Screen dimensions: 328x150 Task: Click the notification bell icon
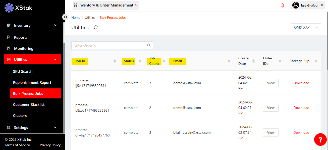282,5
